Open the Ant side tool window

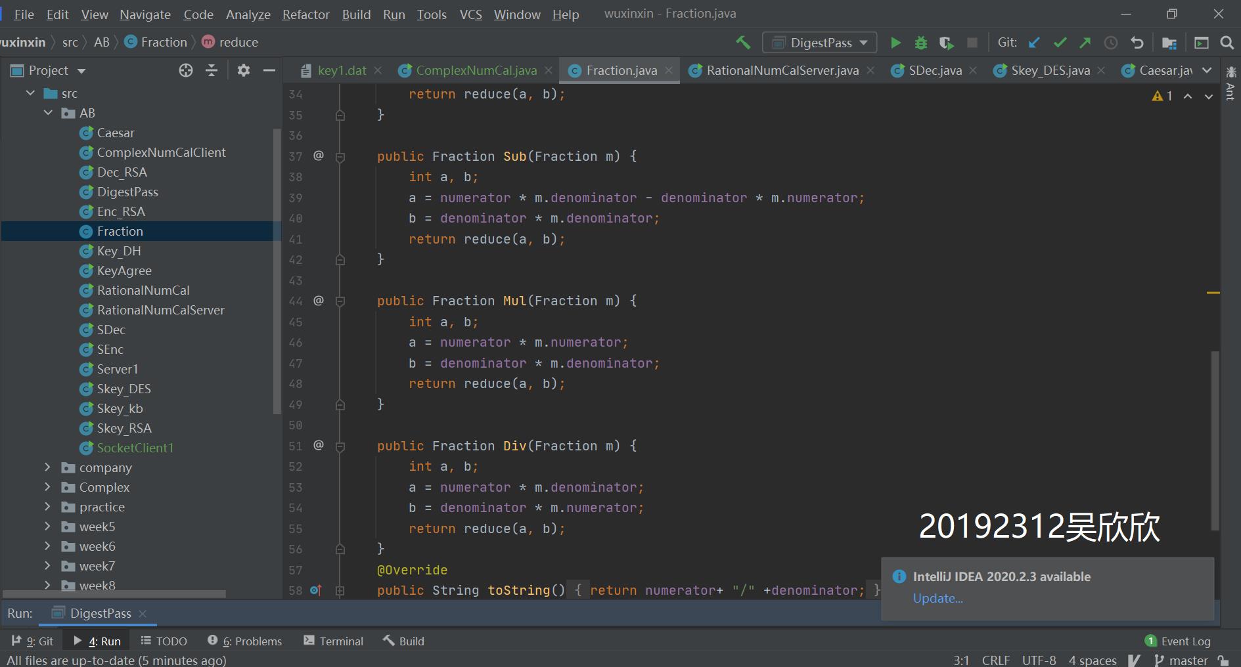point(1230,83)
